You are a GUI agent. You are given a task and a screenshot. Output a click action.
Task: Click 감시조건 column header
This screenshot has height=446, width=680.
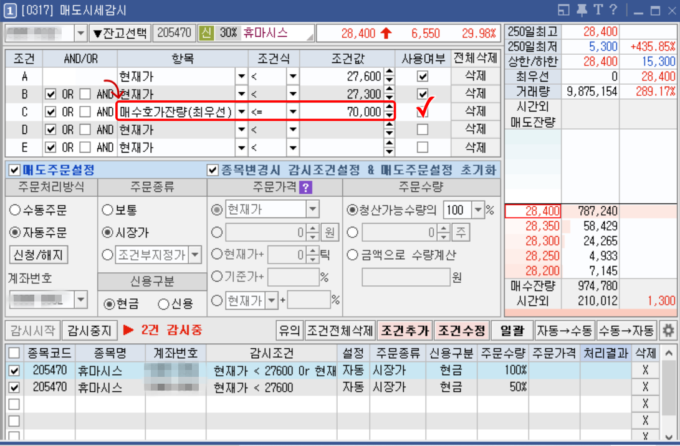(x=272, y=353)
